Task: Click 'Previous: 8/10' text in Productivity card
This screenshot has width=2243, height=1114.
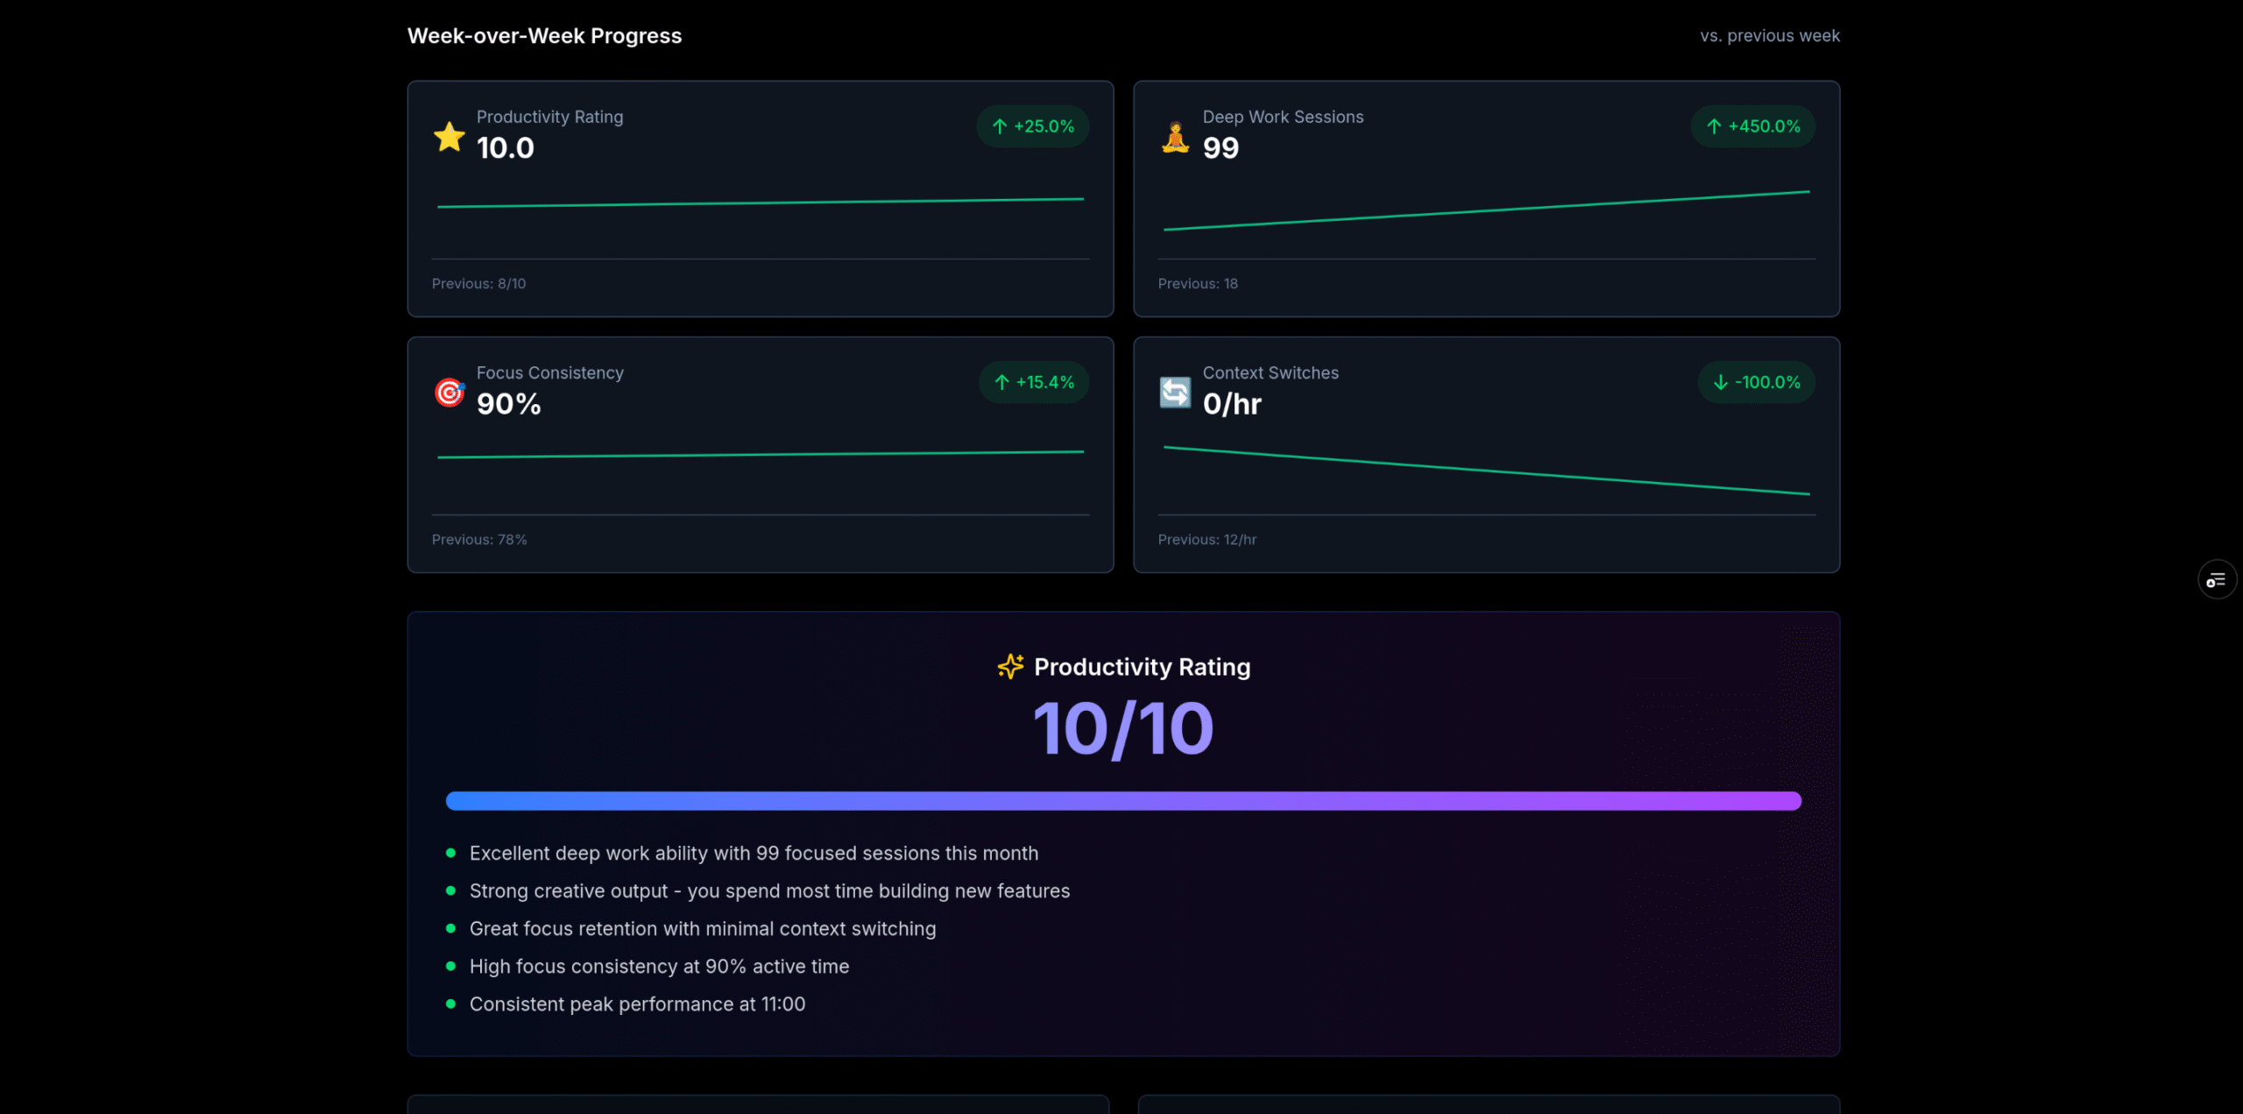Action: click(x=479, y=284)
